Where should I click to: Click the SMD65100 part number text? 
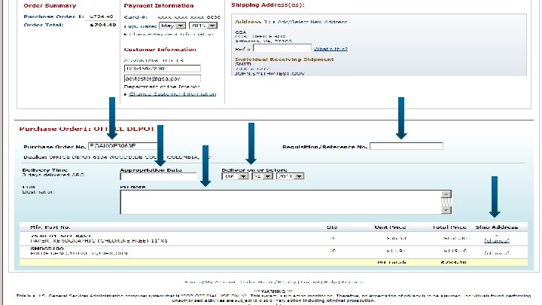pos(47,249)
